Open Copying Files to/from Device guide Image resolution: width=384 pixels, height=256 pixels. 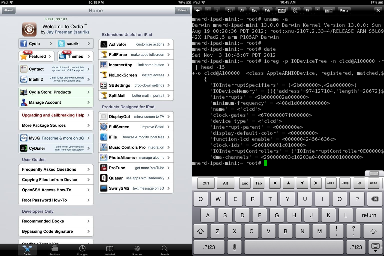point(56,180)
